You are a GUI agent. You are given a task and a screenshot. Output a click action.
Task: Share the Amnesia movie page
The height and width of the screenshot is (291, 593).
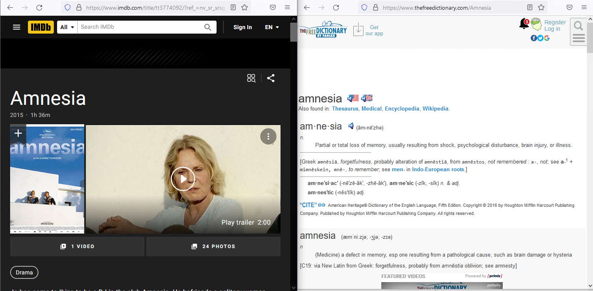click(271, 78)
